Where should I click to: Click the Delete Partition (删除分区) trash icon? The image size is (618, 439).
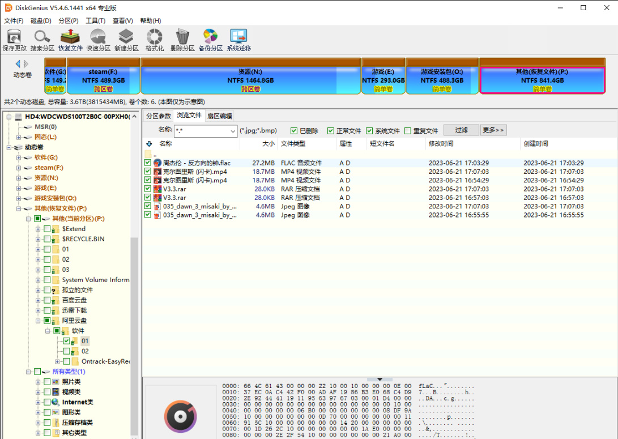tap(182, 37)
